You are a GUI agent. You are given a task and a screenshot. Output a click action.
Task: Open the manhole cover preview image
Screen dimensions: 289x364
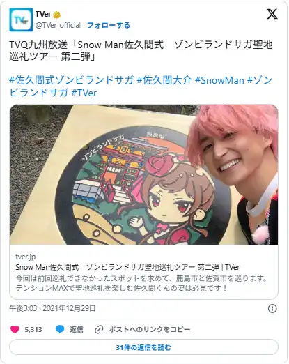(x=143, y=175)
